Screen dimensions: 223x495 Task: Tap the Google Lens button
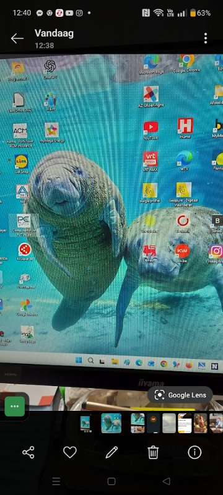[x=180, y=395]
